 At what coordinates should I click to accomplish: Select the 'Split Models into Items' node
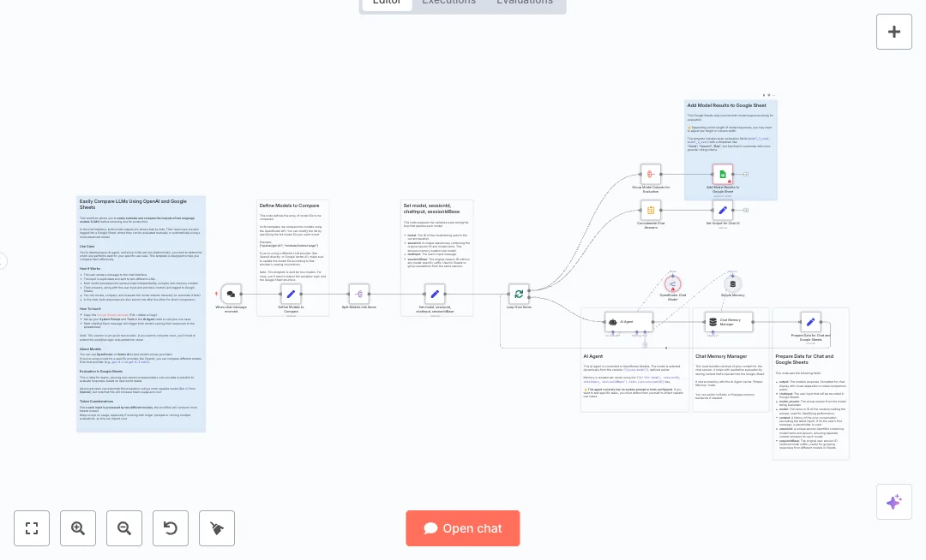pyautogui.click(x=359, y=294)
